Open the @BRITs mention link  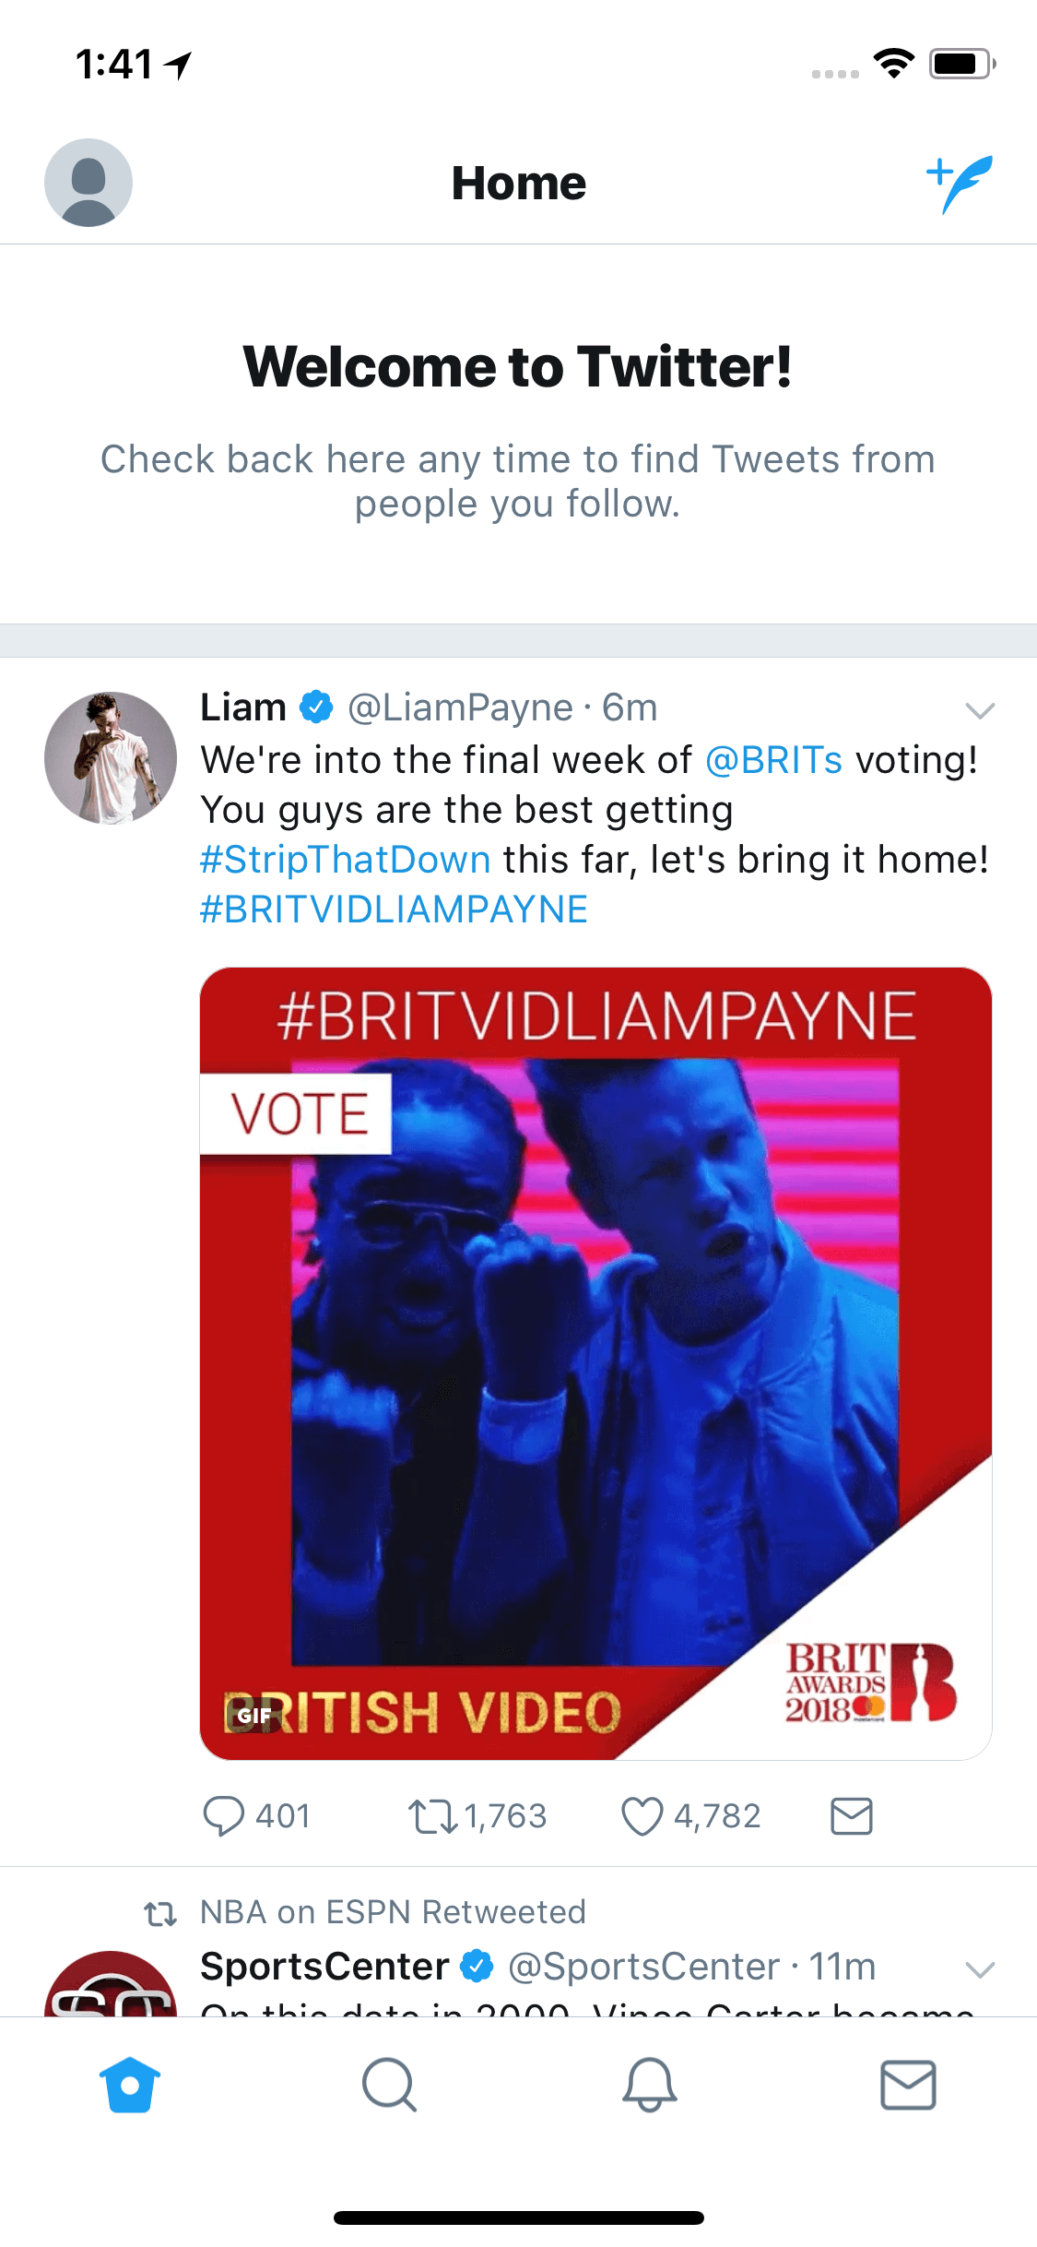773,760
